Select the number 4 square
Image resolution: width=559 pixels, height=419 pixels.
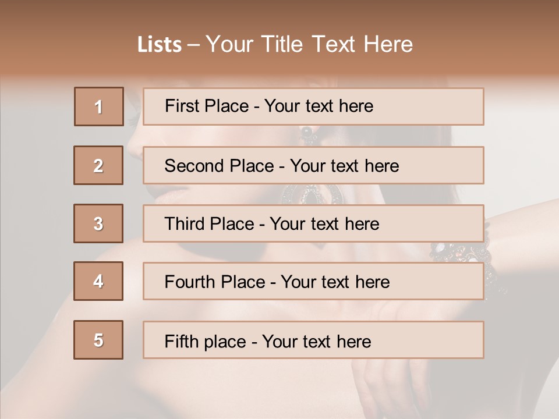point(98,281)
